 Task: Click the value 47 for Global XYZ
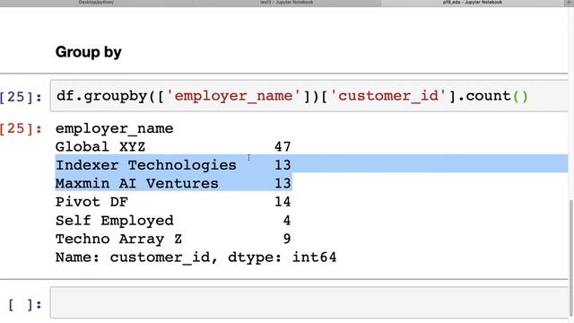[x=283, y=147]
